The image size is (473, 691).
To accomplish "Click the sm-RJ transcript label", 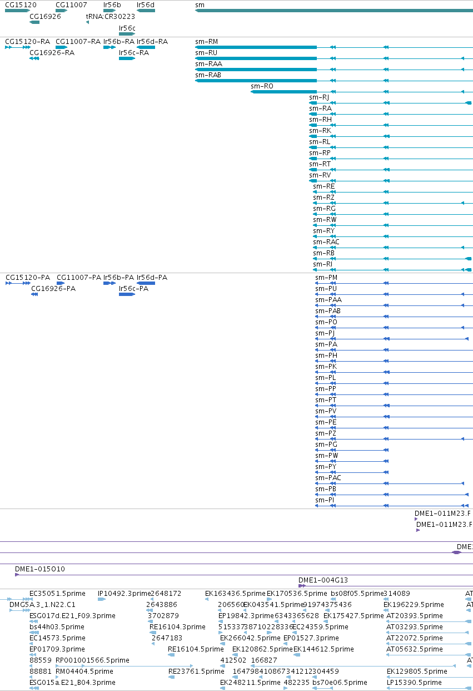I will pyautogui.click(x=319, y=97).
